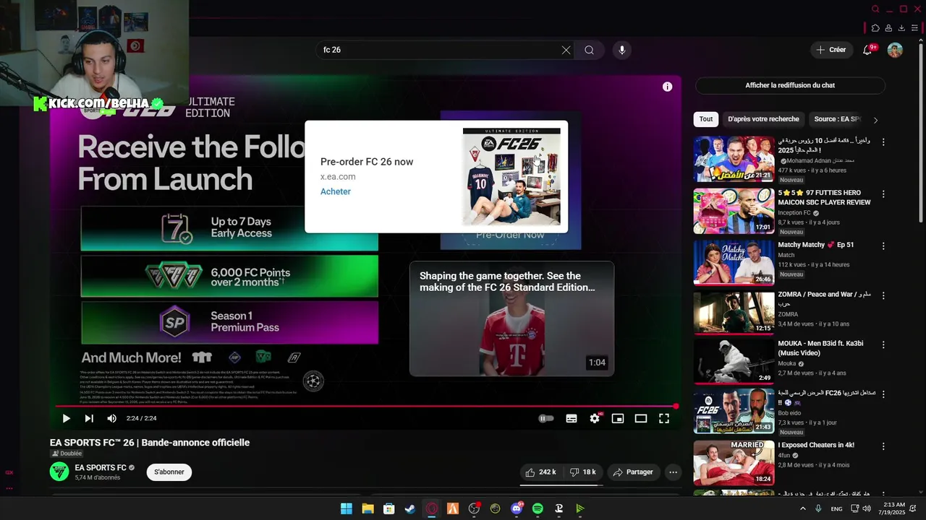This screenshot has width=926, height=520.
Task: Open YouTube notifications bell
Action: [867, 50]
